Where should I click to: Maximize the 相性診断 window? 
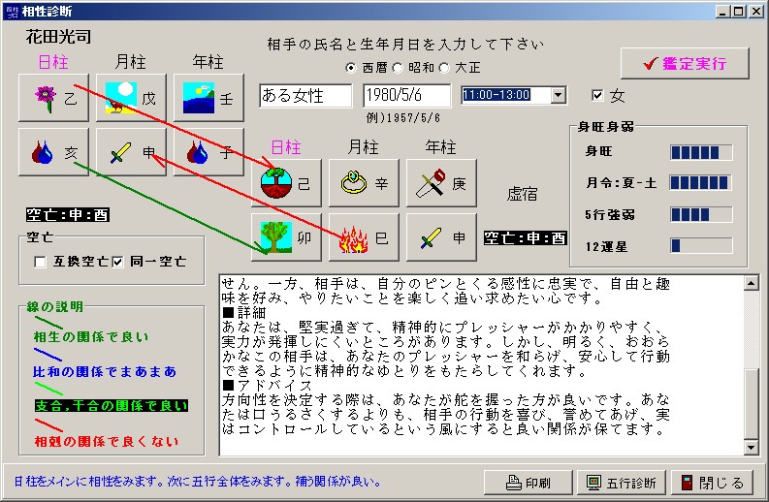(739, 11)
